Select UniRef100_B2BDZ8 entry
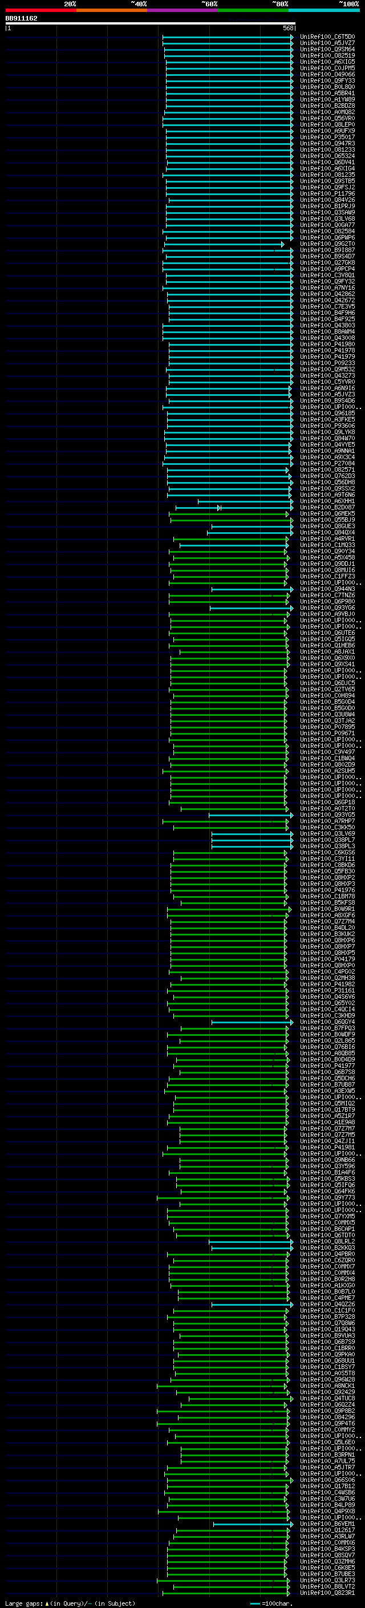This screenshot has height=1608, width=365. (327, 106)
